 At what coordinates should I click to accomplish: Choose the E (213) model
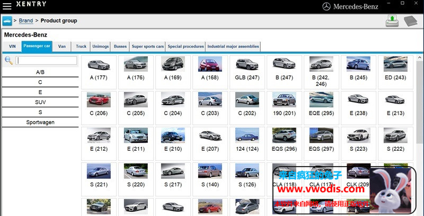[395, 108]
